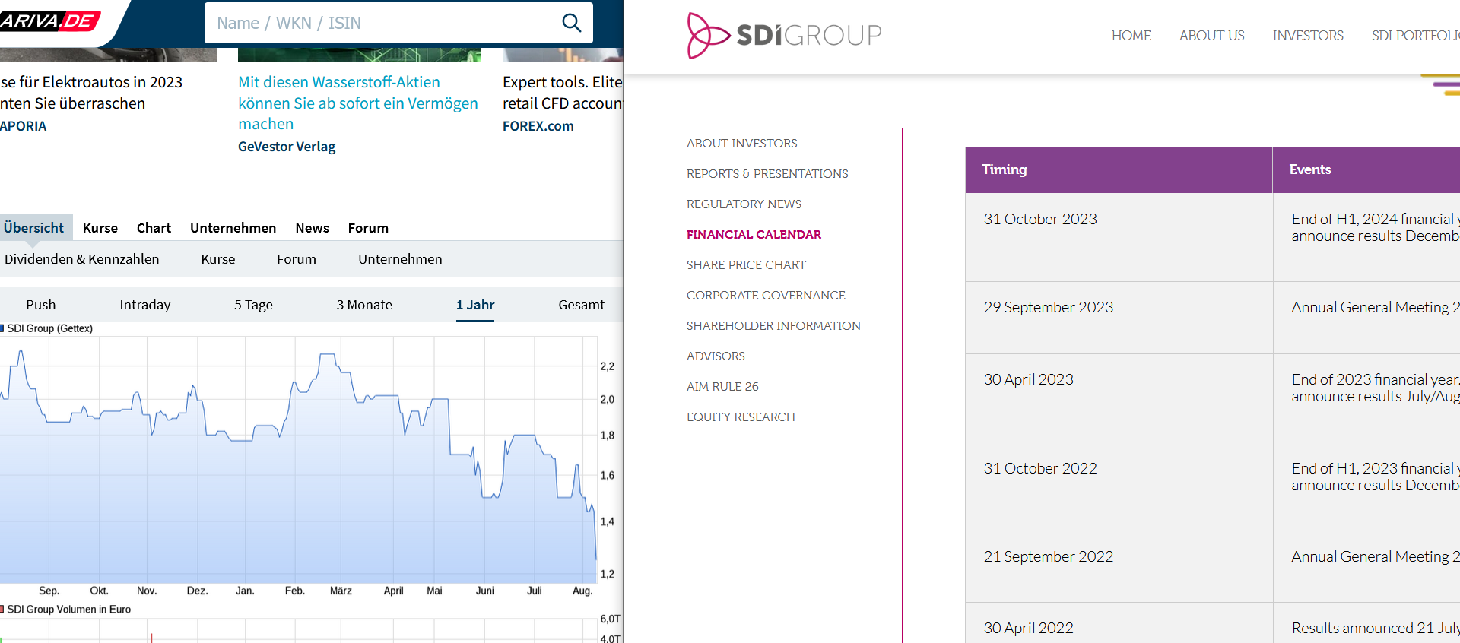Image resolution: width=1460 pixels, height=643 pixels.
Task: Click the search magnifier icon
Action: 571,23
